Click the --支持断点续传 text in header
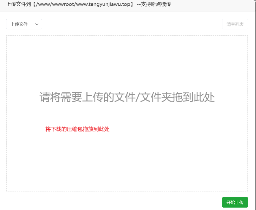This screenshot has width=256, height=210. tap(154, 4)
